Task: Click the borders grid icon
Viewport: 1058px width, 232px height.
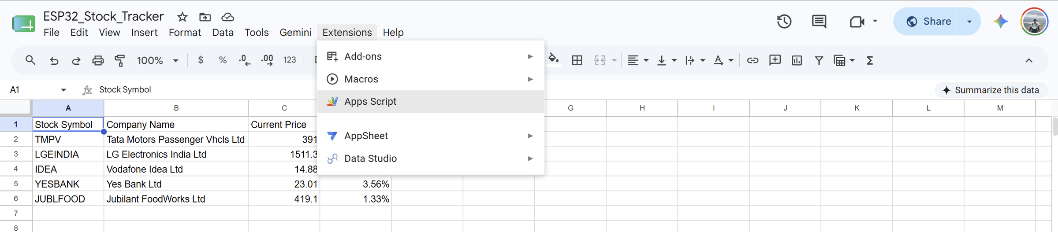Action: (577, 60)
